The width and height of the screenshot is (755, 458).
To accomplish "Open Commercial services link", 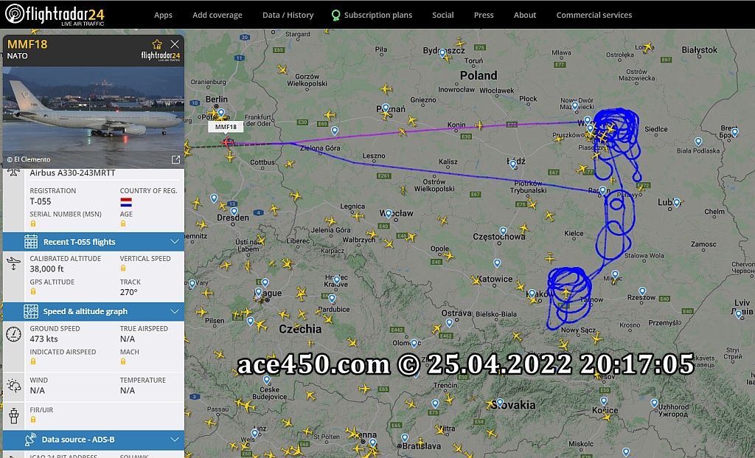I will tap(594, 15).
